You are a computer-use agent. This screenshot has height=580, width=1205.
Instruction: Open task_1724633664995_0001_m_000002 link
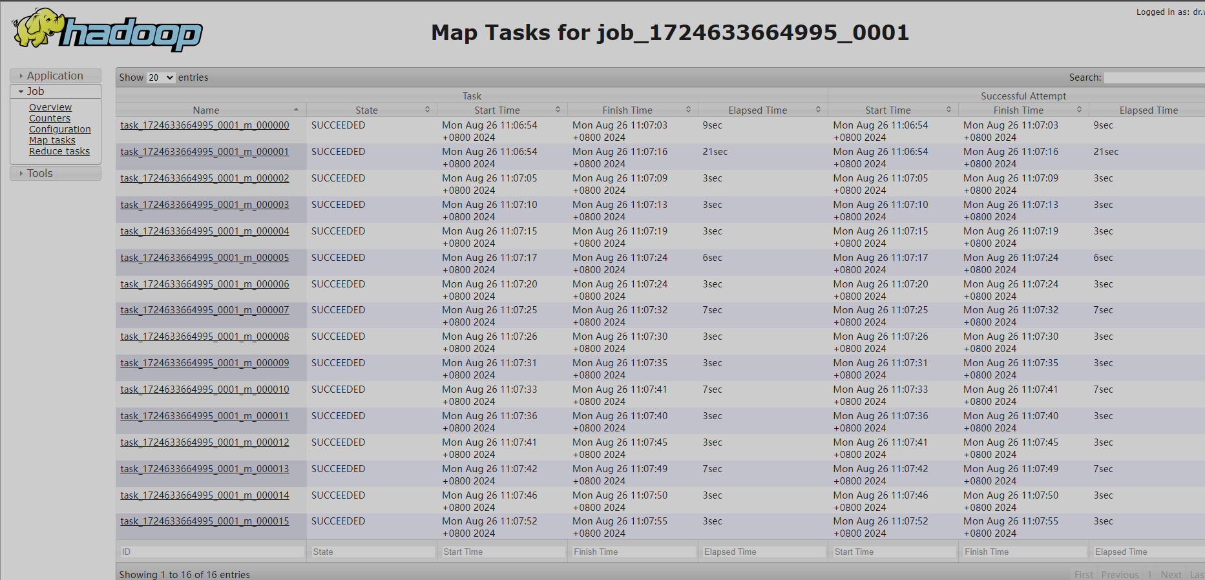pyautogui.click(x=205, y=178)
